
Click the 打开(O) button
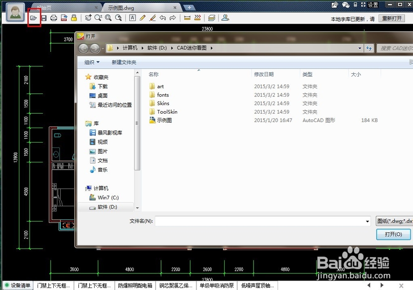[393, 234]
